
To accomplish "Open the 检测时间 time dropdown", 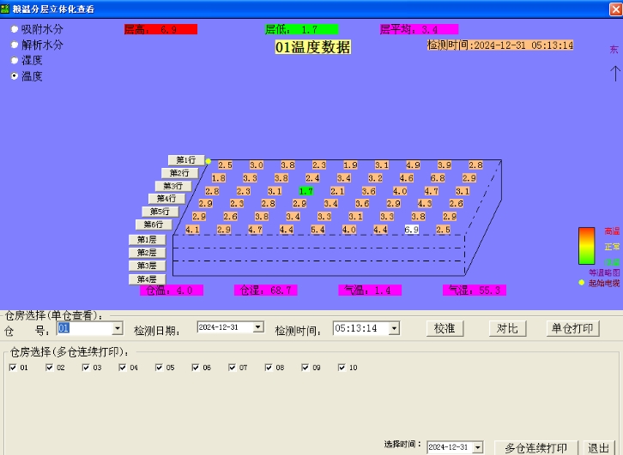I will pyautogui.click(x=394, y=328).
